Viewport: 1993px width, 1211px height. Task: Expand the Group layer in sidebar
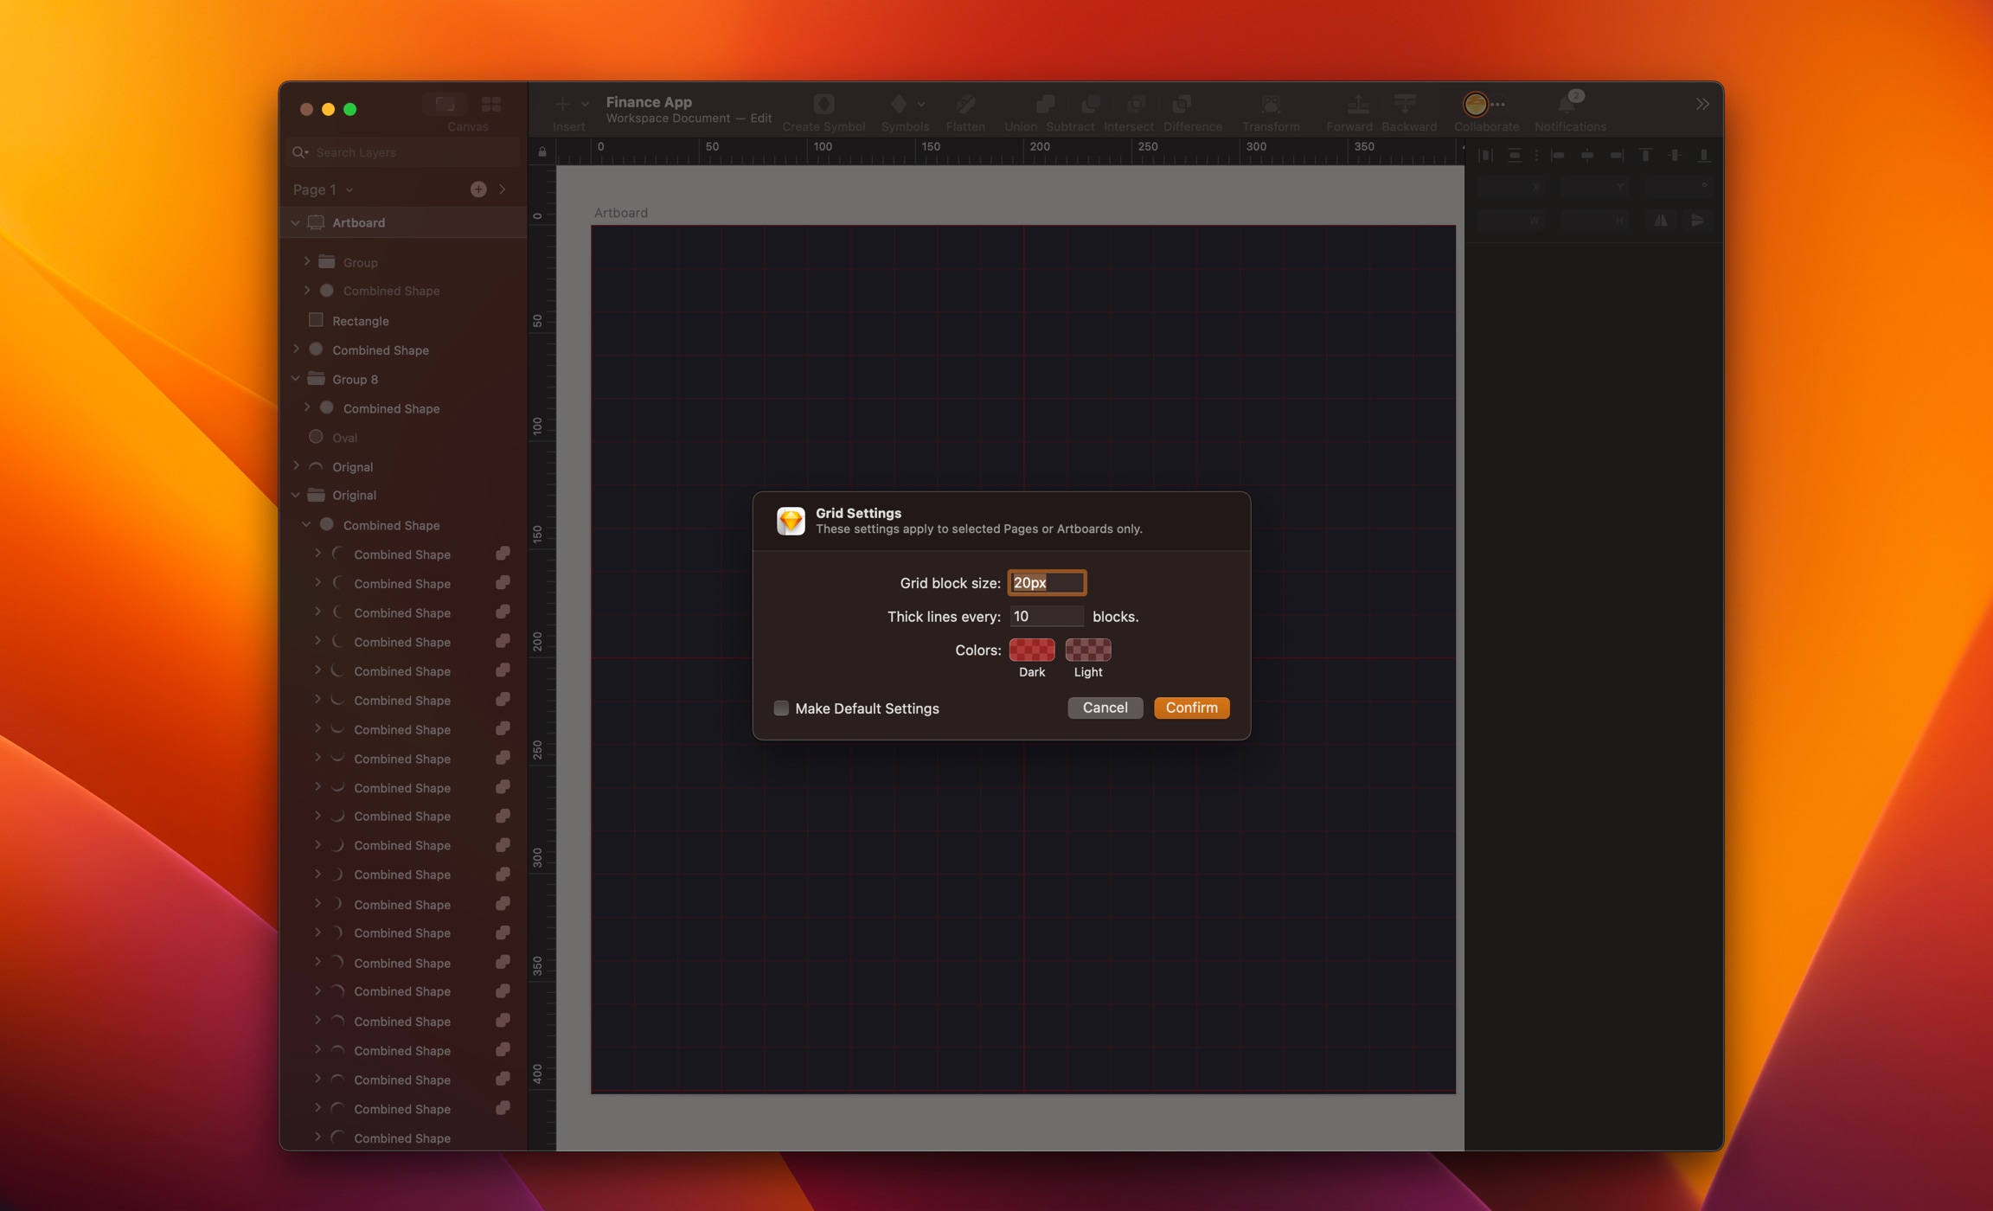308,261
